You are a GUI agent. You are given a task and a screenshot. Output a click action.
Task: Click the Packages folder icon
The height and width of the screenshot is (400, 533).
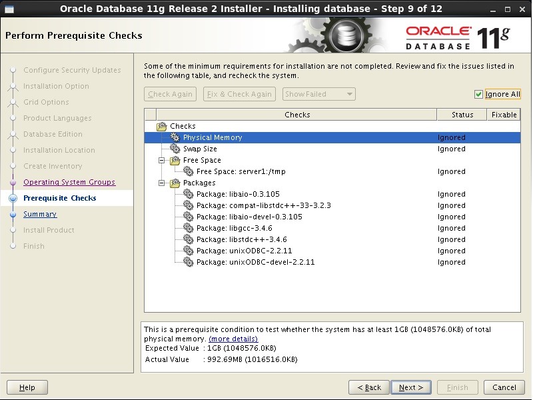coord(175,183)
